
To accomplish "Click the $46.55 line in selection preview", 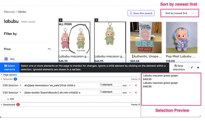I will point(147,79).
